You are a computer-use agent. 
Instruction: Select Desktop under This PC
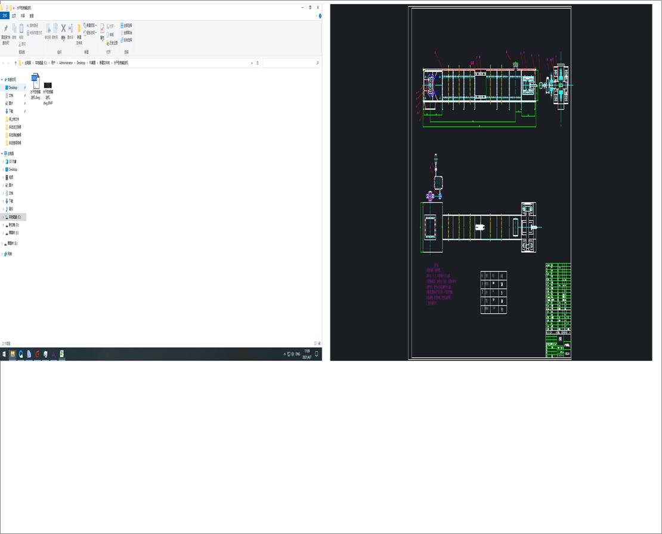[13, 170]
